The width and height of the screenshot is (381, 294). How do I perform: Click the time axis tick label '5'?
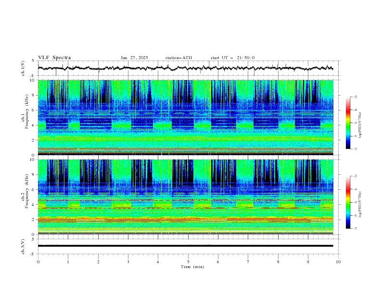tap(188, 262)
